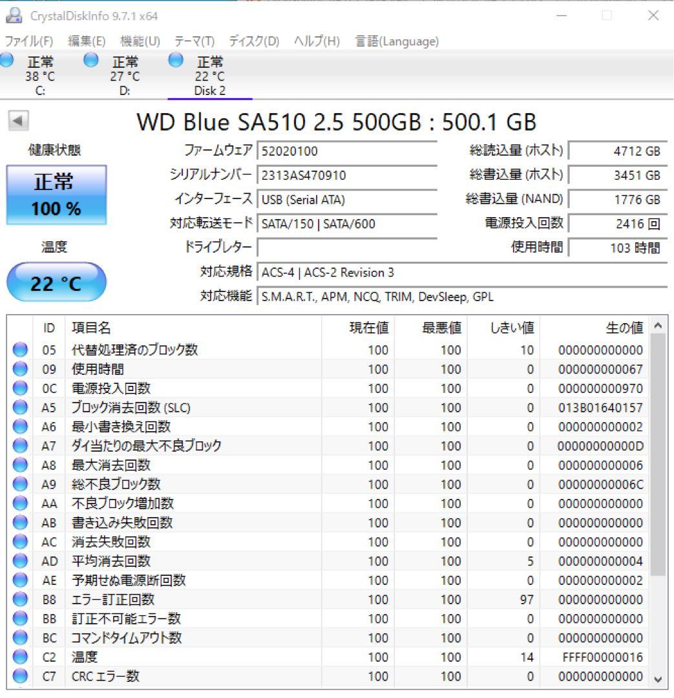Image resolution: width=674 pixels, height=698 pixels.
Task: Click the status orb of attribute AB
Action: click(20, 523)
